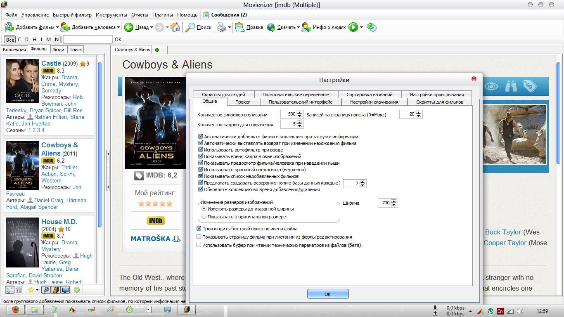Click the Add person (Добавить человека) icon
The height and width of the screenshot is (317, 564).
65,27
